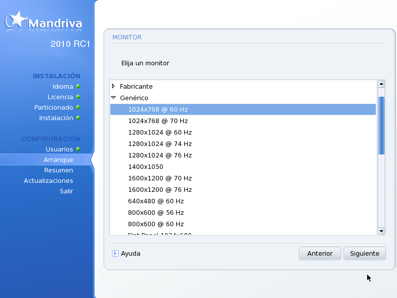This screenshot has height=298, width=397.
Task: Click the 'Elija un monitor' text
Action: click(x=145, y=63)
